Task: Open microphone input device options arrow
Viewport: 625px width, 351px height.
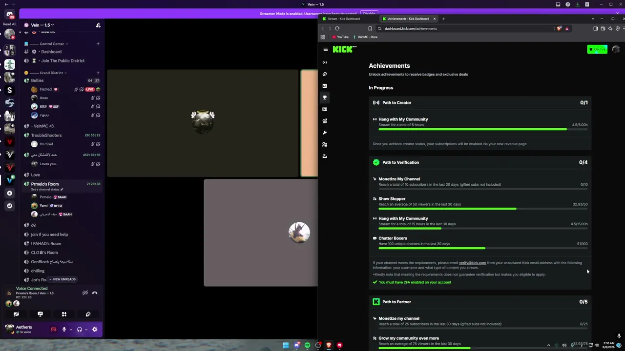Action: tap(71, 330)
